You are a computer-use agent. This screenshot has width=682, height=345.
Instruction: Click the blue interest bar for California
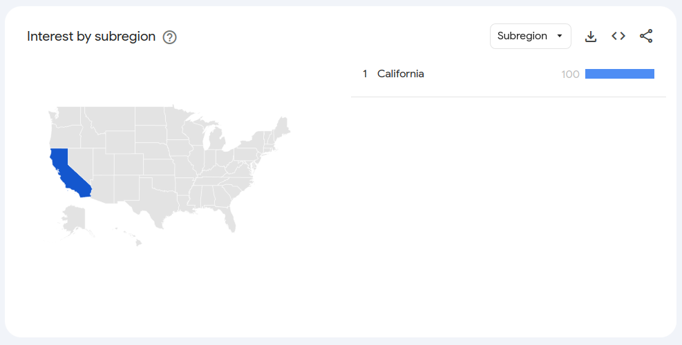coord(620,74)
